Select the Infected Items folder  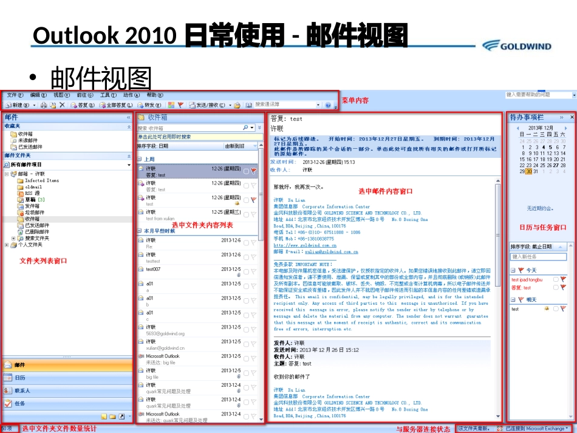tap(38, 180)
